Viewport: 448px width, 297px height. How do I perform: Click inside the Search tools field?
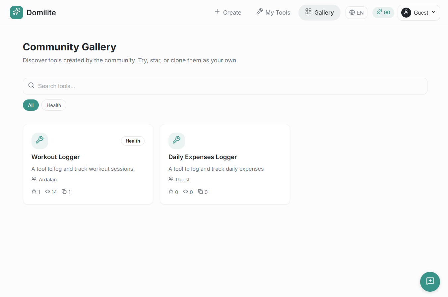pyautogui.click(x=133, y=86)
